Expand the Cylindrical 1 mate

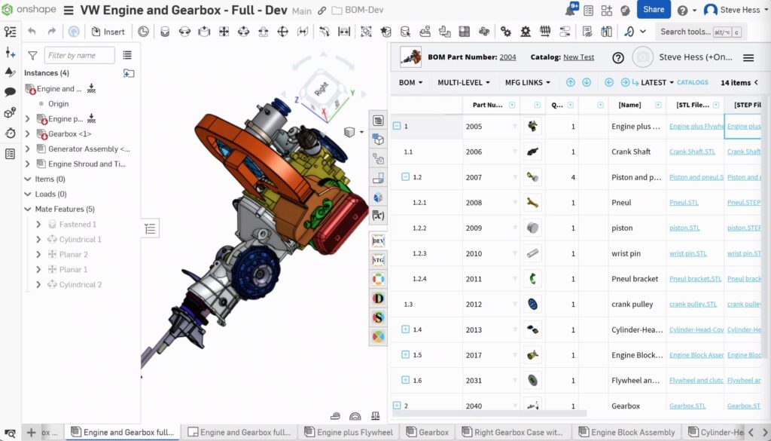click(38, 239)
